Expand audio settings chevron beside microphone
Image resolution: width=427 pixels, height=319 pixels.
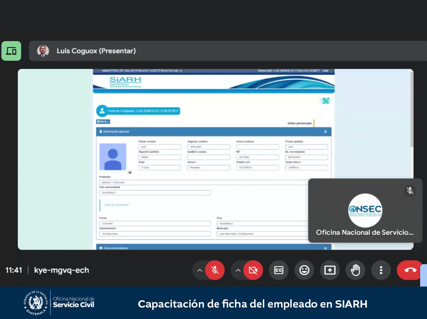pos(199,270)
